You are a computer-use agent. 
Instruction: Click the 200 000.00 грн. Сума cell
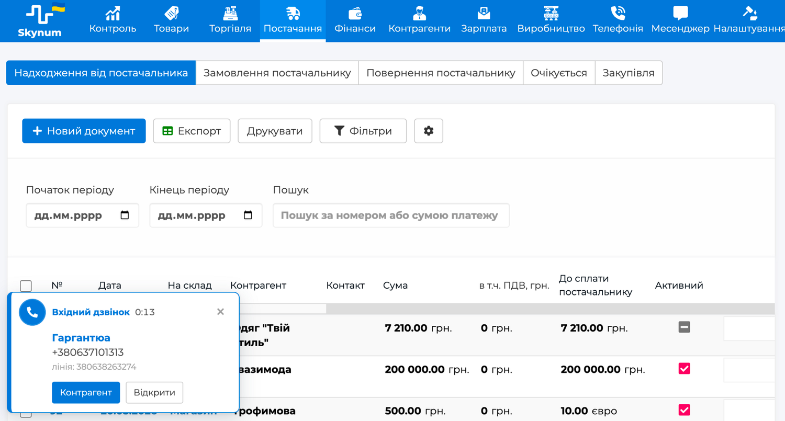click(427, 369)
